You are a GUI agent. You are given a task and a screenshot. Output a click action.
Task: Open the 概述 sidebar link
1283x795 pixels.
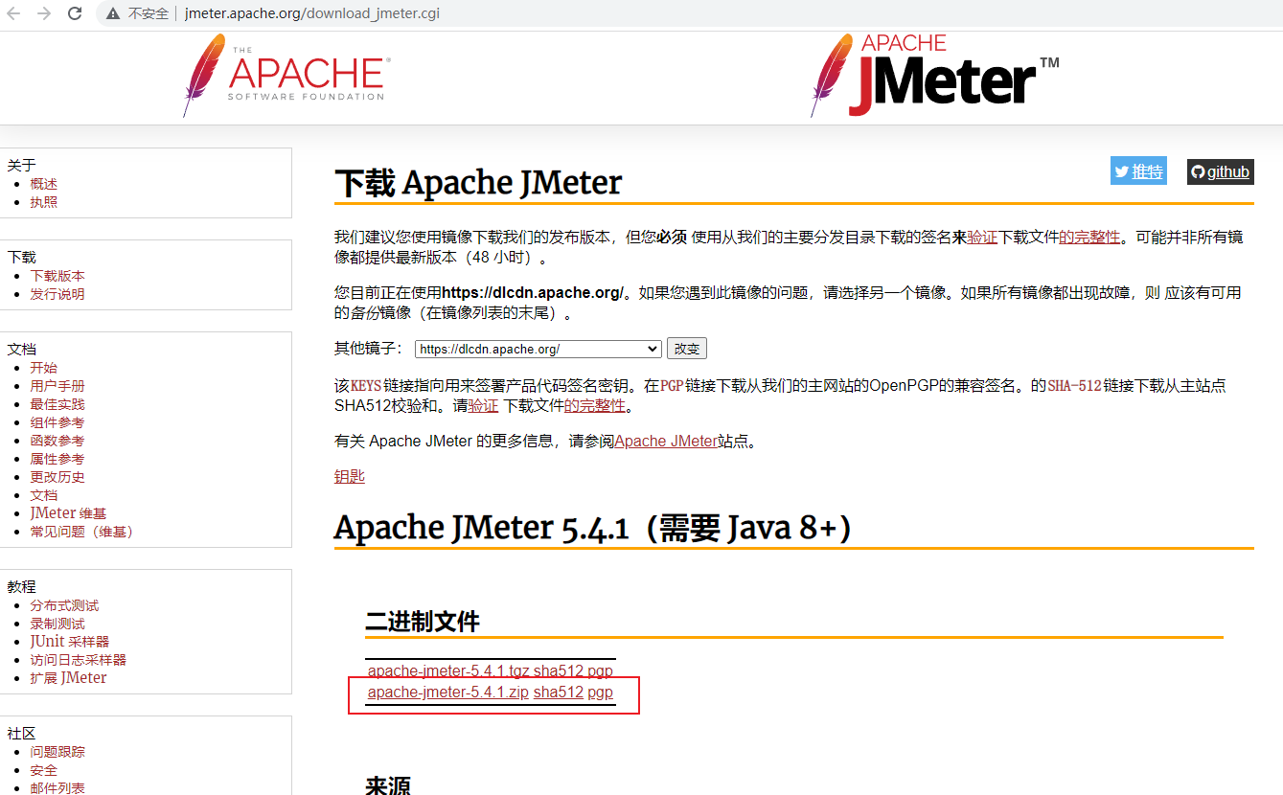[x=44, y=184]
